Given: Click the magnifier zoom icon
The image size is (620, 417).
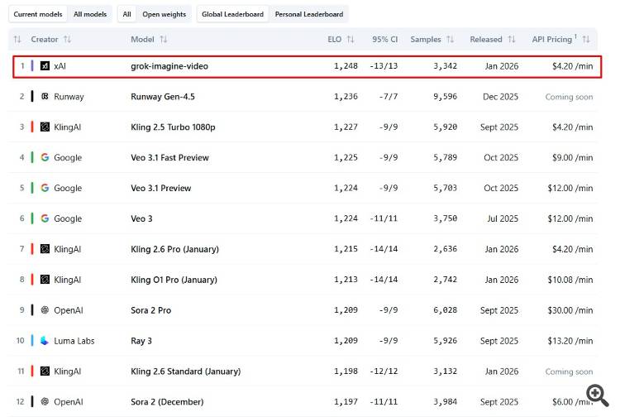Looking at the screenshot, I should (x=597, y=395).
